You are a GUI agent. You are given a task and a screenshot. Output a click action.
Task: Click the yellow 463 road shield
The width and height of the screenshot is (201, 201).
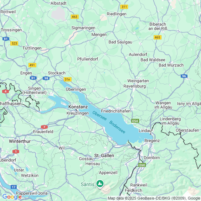(75, 17)
